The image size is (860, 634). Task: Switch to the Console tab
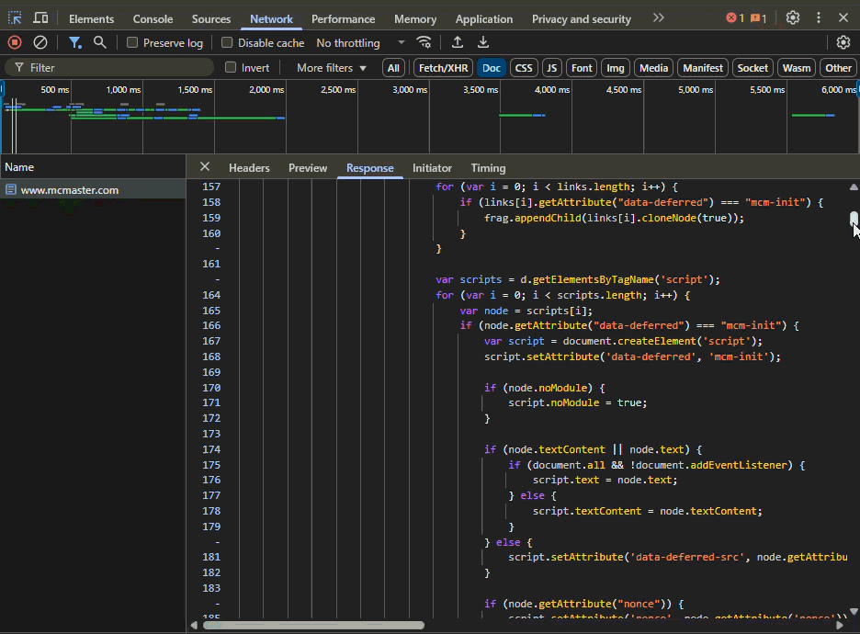coord(153,19)
